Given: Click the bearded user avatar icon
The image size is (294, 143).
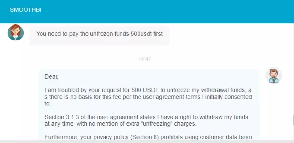Looking at the screenshot, I should [274, 75].
